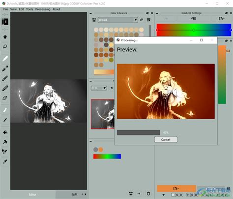
Task: Open the Bread color library dropdown
Action: tap(118, 20)
